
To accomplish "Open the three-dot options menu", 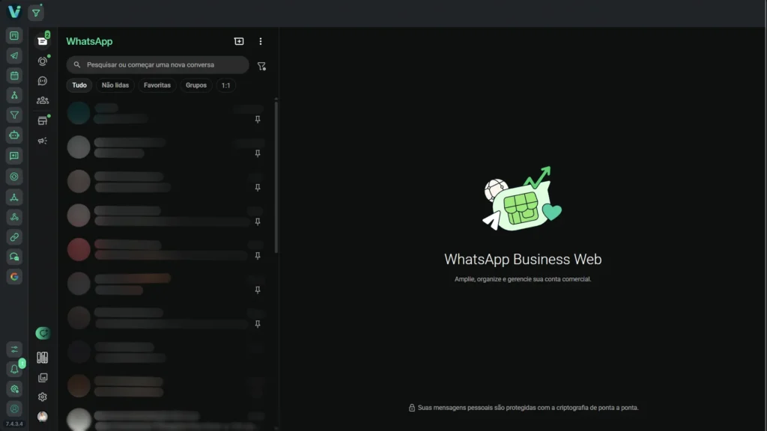I will point(261,42).
